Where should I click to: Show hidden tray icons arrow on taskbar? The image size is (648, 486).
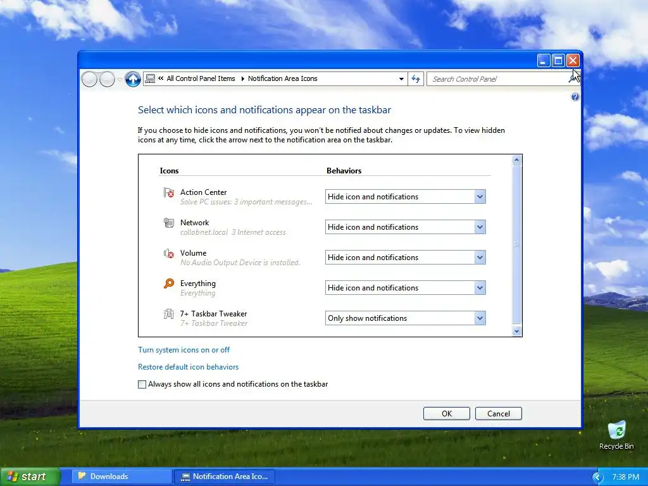tap(597, 477)
